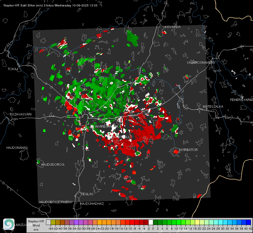
Task: Click road number 41 near Vásárosnamény
Action: 196,76
